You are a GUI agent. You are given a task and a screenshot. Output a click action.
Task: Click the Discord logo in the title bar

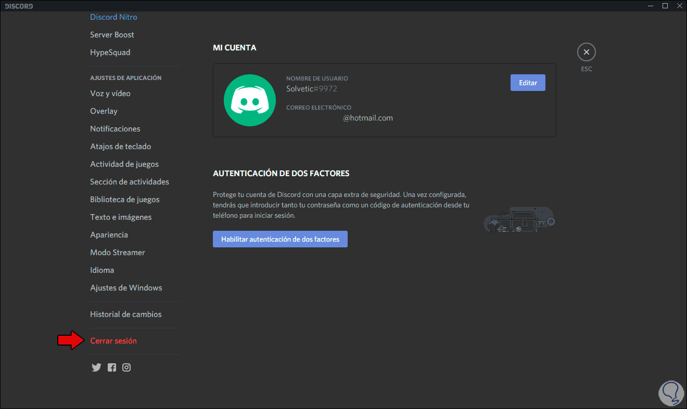[x=18, y=6]
